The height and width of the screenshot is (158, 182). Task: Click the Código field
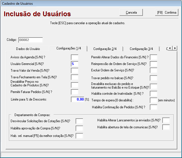[x=31, y=40]
